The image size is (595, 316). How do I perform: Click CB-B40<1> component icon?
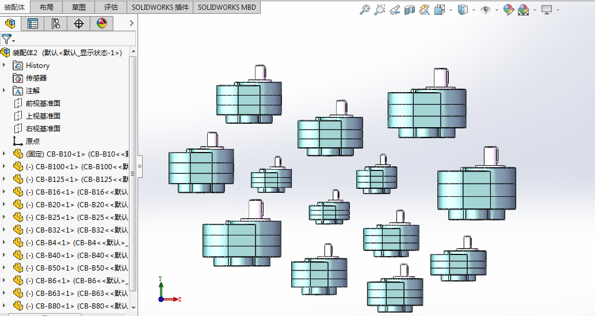click(18, 255)
